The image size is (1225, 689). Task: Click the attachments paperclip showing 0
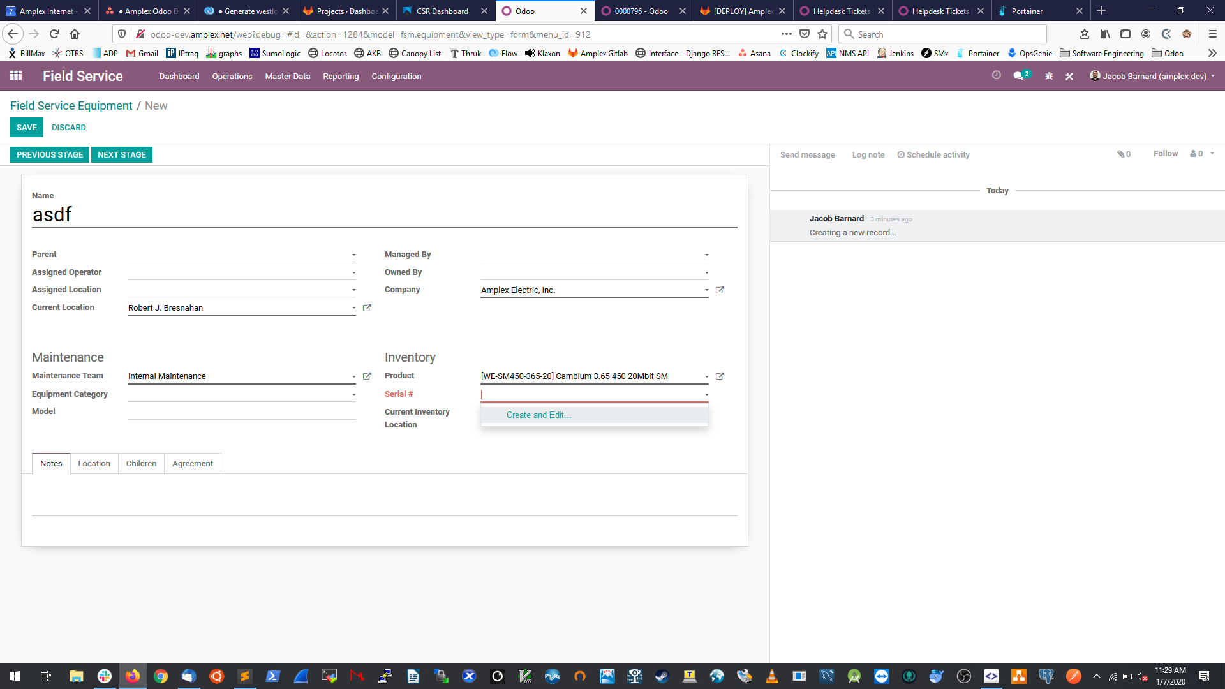(1124, 154)
